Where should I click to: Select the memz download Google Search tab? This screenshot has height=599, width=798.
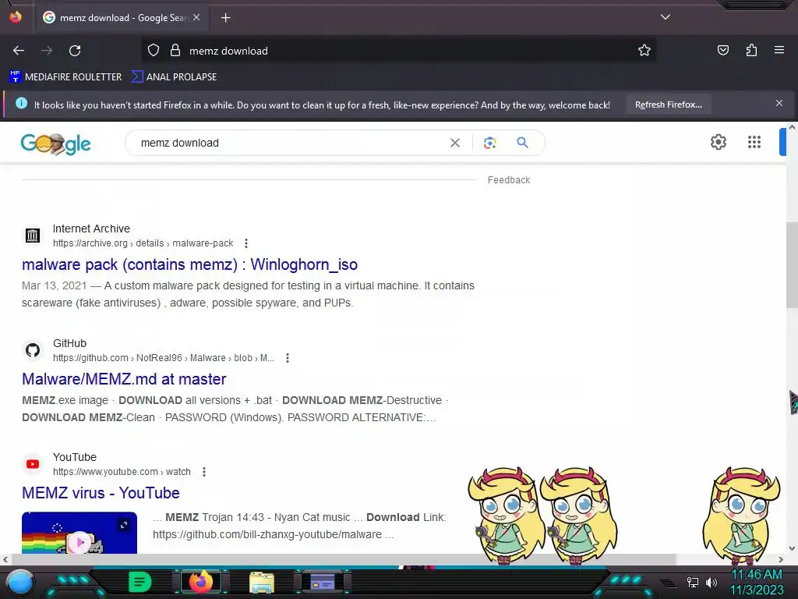(121, 18)
